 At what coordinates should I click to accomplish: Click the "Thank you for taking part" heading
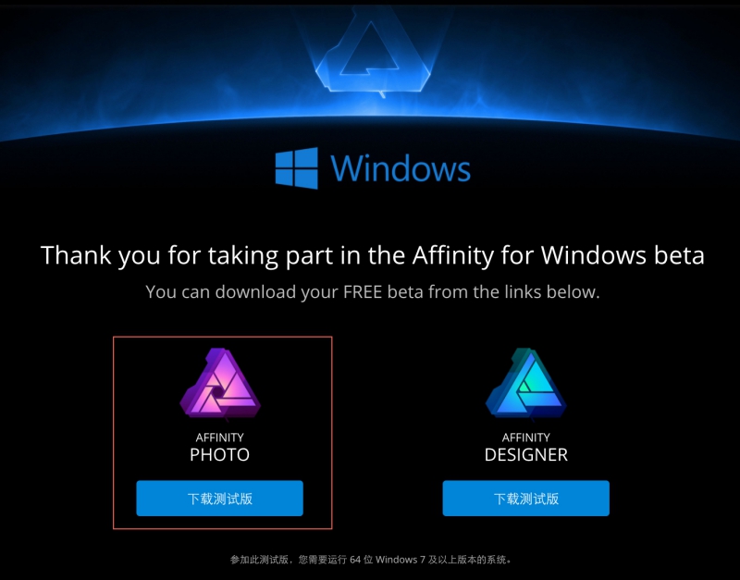click(x=373, y=255)
